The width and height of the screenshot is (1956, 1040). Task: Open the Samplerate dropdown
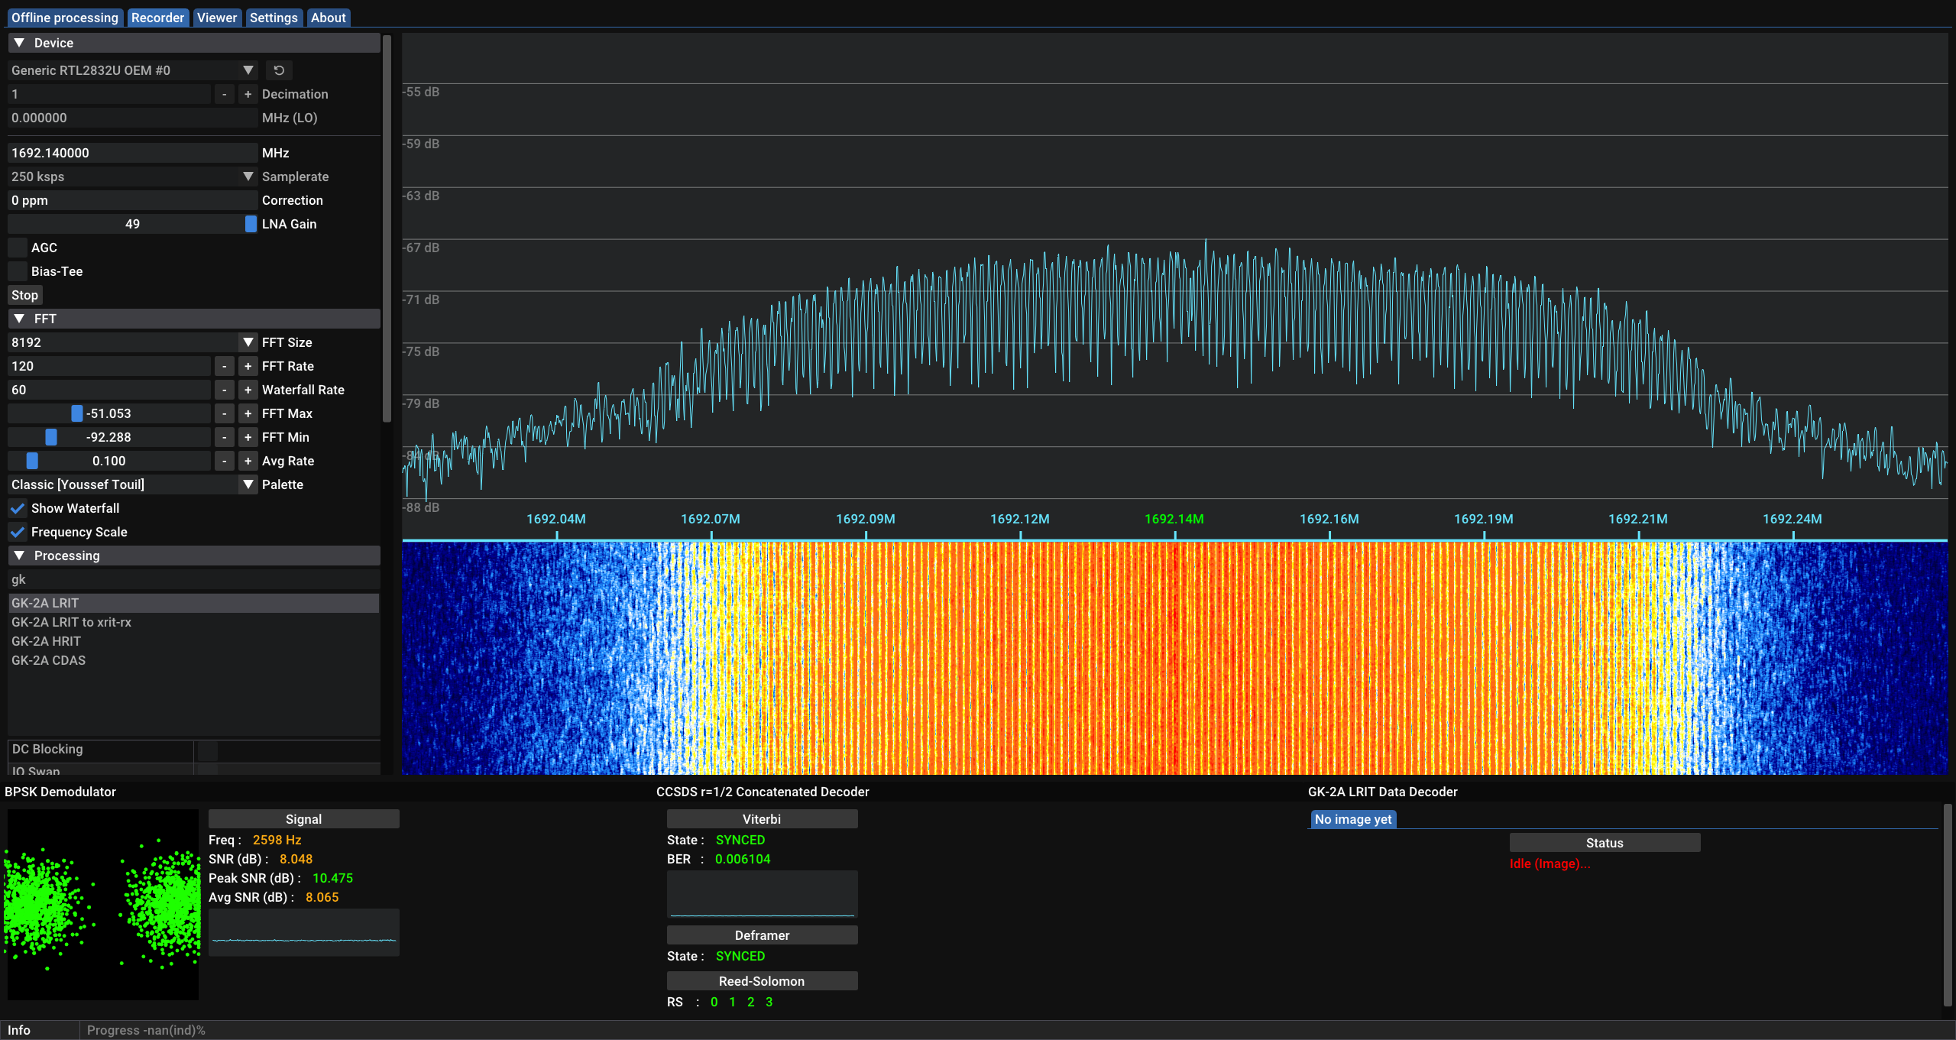pyautogui.click(x=248, y=177)
